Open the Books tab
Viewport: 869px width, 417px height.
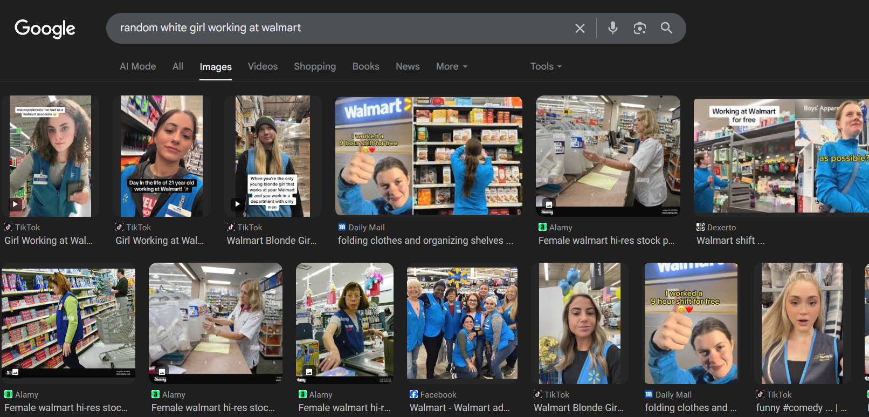(366, 66)
